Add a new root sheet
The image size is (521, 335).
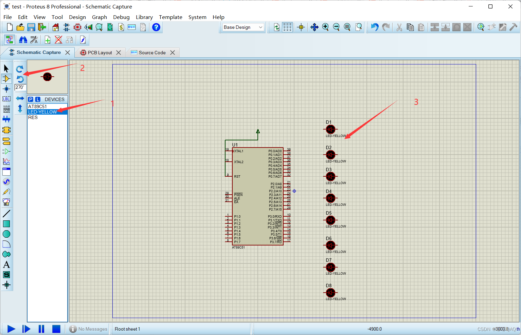click(x=48, y=40)
